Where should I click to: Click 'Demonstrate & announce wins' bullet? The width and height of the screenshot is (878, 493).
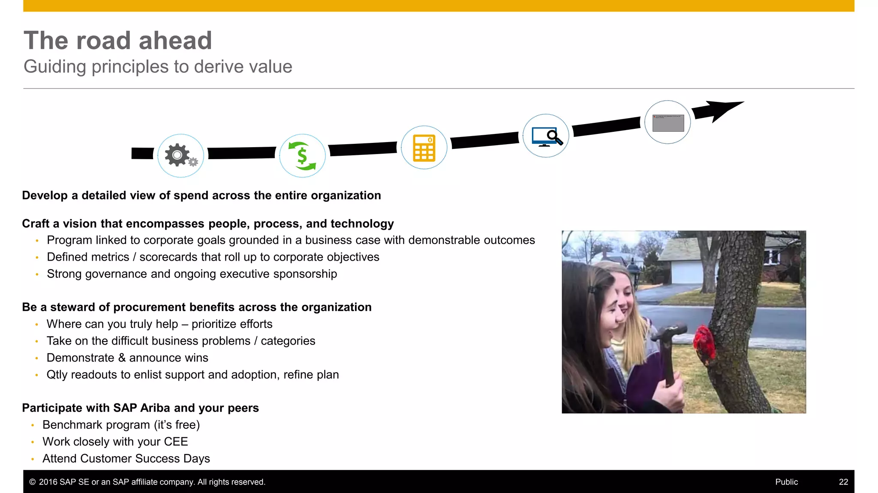pyautogui.click(x=127, y=358)
